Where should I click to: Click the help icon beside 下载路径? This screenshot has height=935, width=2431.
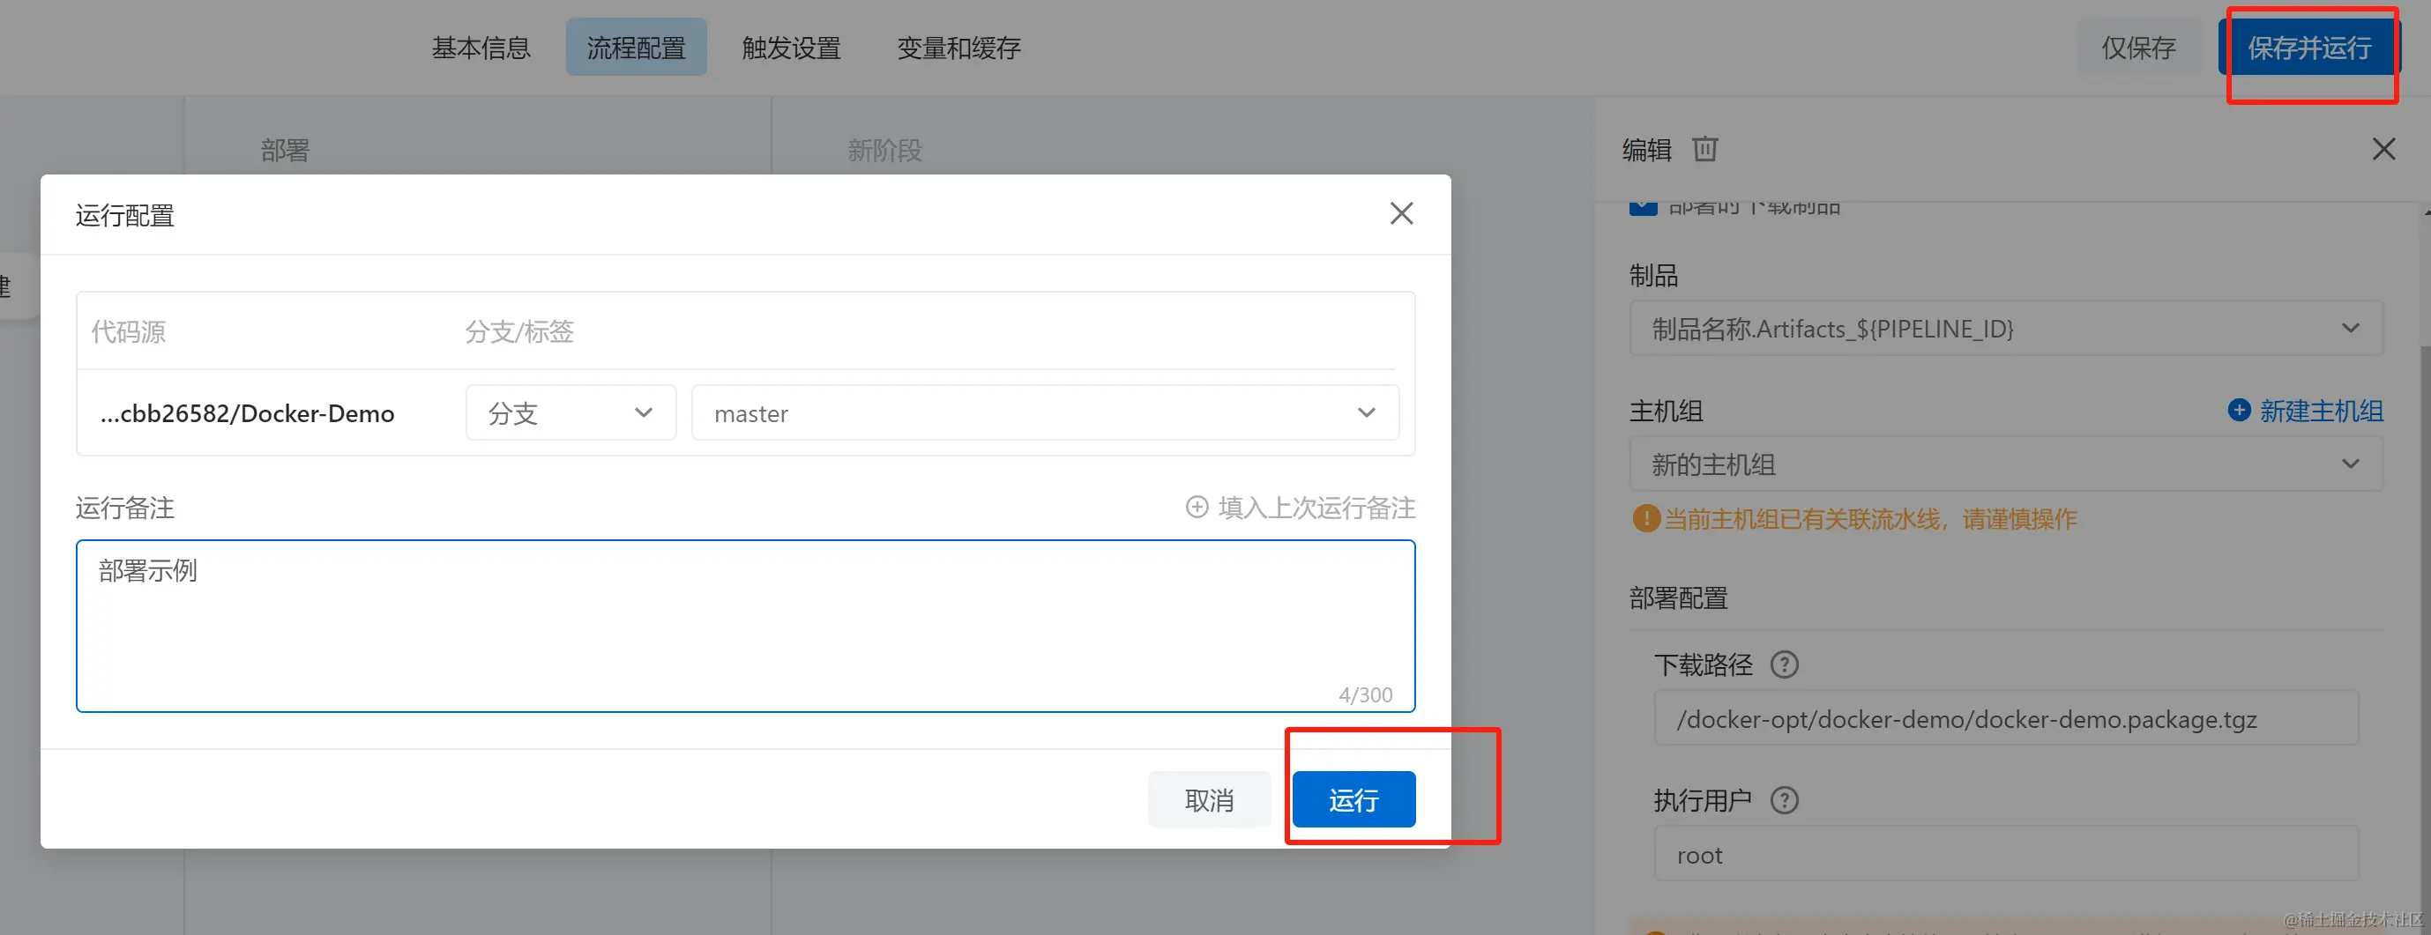coord(1784,664)
